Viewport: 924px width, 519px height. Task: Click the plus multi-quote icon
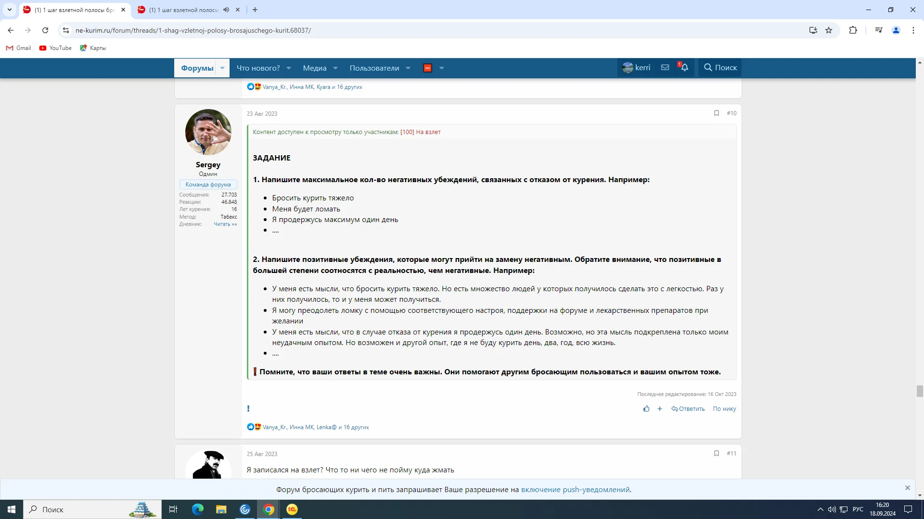pos(660,409)
